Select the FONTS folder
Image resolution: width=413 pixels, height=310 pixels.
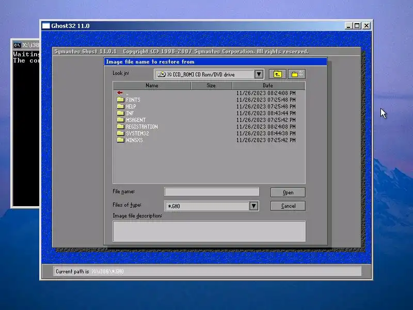[133, 100]
